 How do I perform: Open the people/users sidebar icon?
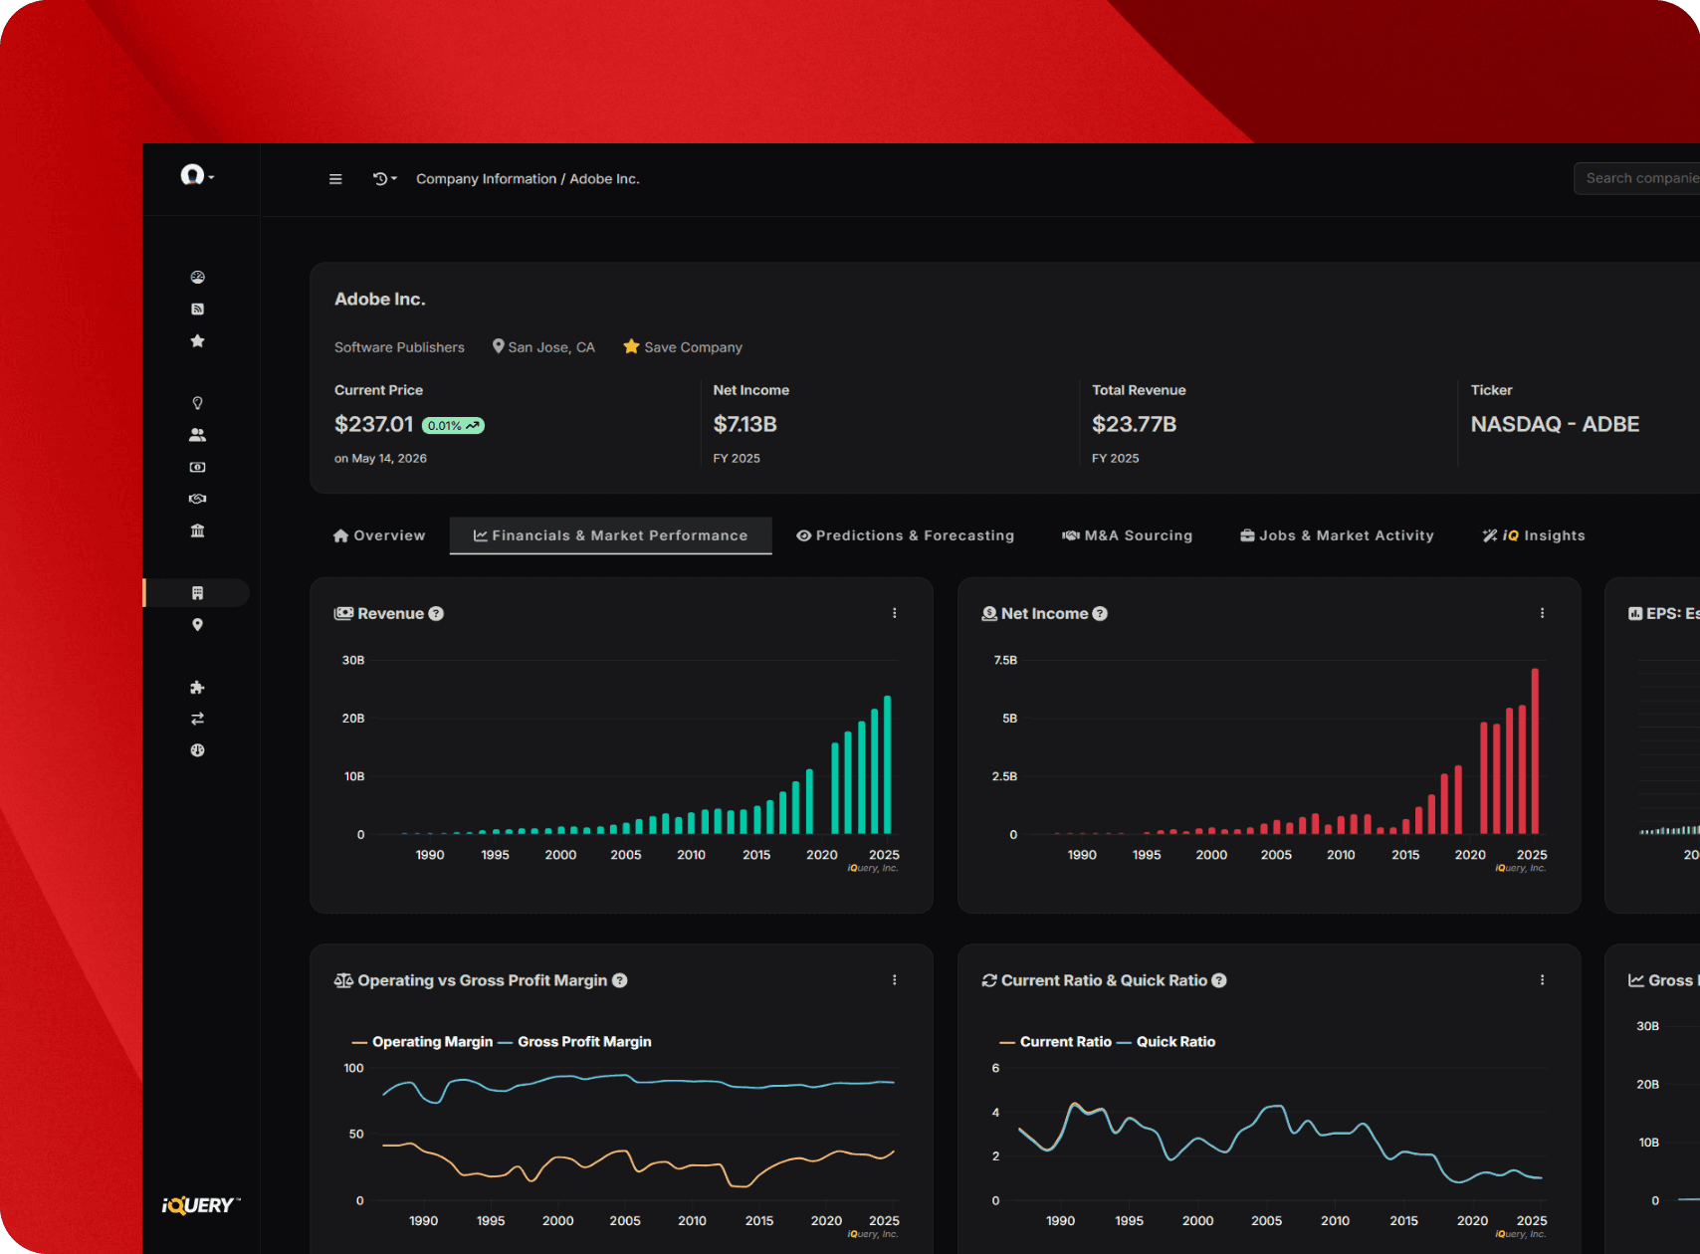tap(197, 435)
